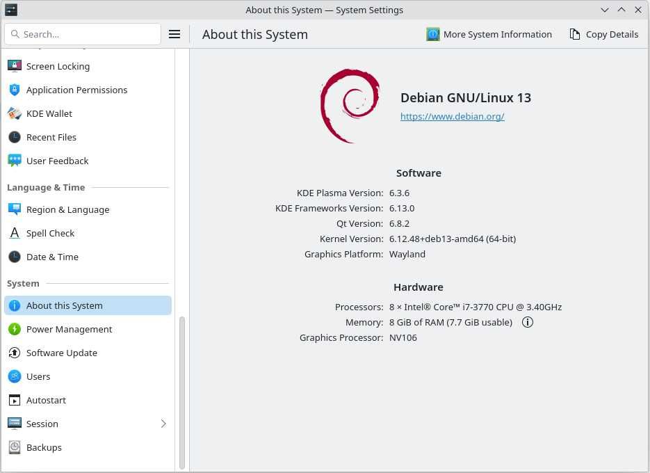Click the System Settings app icon in titlebar
Viewport: 650px width, 473px height.
pos(11,10)
